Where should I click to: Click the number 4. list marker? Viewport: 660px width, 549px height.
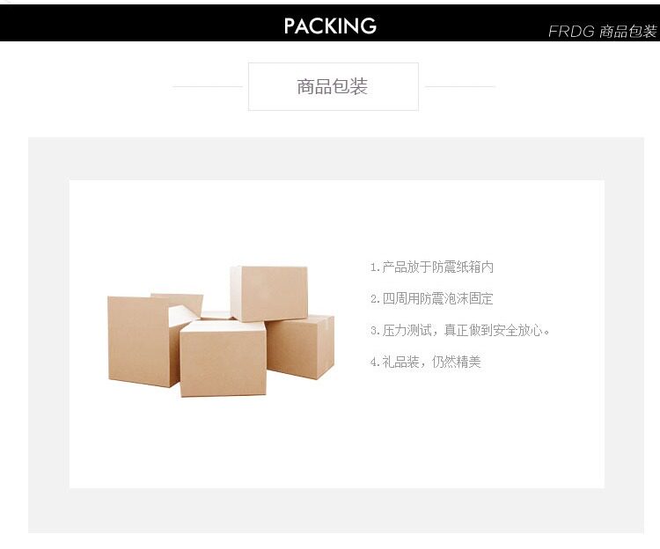coord(375,362)
